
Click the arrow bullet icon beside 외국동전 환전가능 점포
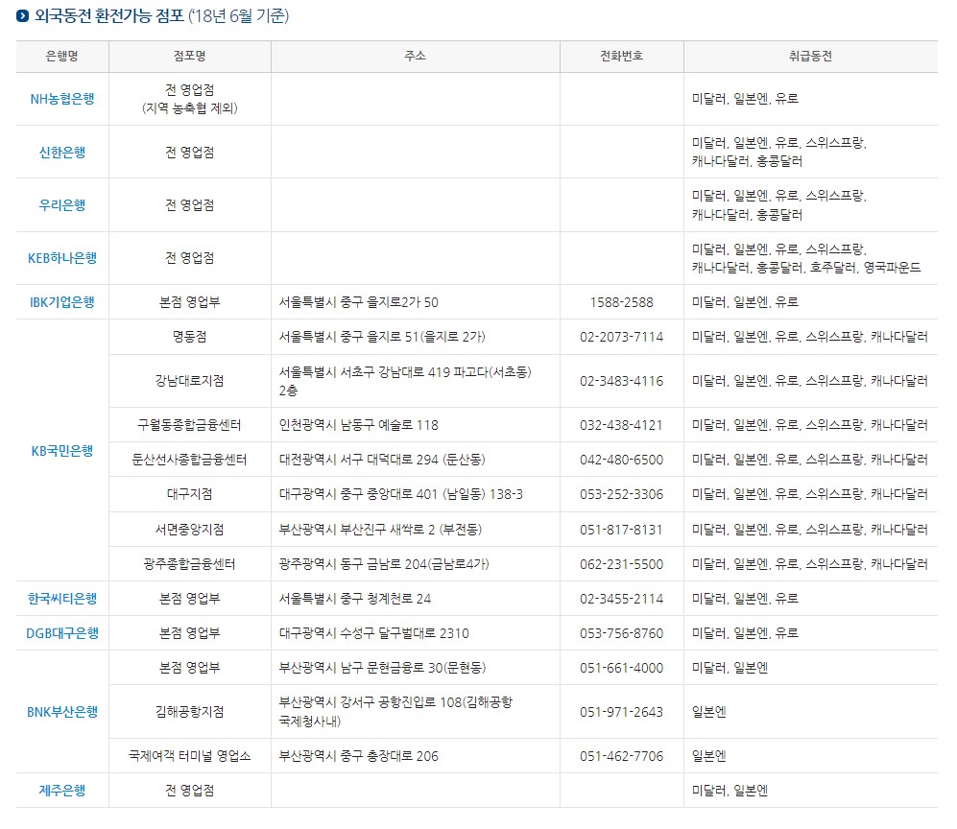coord(23,16)
